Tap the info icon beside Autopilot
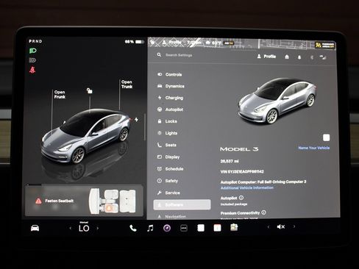The height and width of the screenshot is (269, 359). pyautogui.click(x=241, y=198)
